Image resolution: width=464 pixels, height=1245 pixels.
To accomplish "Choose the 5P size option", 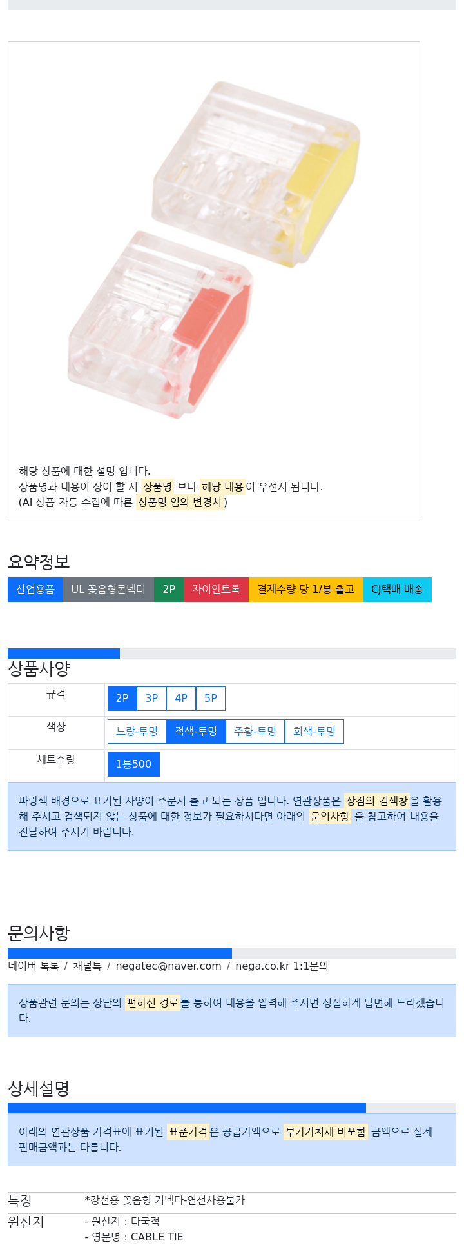I will pos(211,699).
